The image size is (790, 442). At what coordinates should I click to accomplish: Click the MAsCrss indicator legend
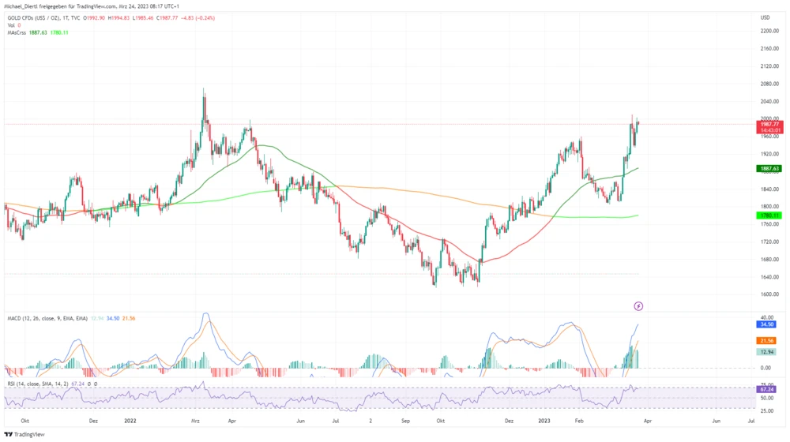pos(17,32)
